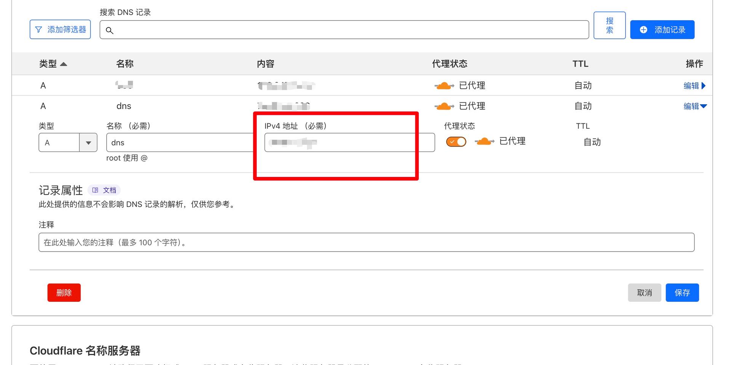The width and height of the screenshot is (731, 365).
Task: Toggle the 代理状态 proxy switch
Action: [x=456, y=142]
